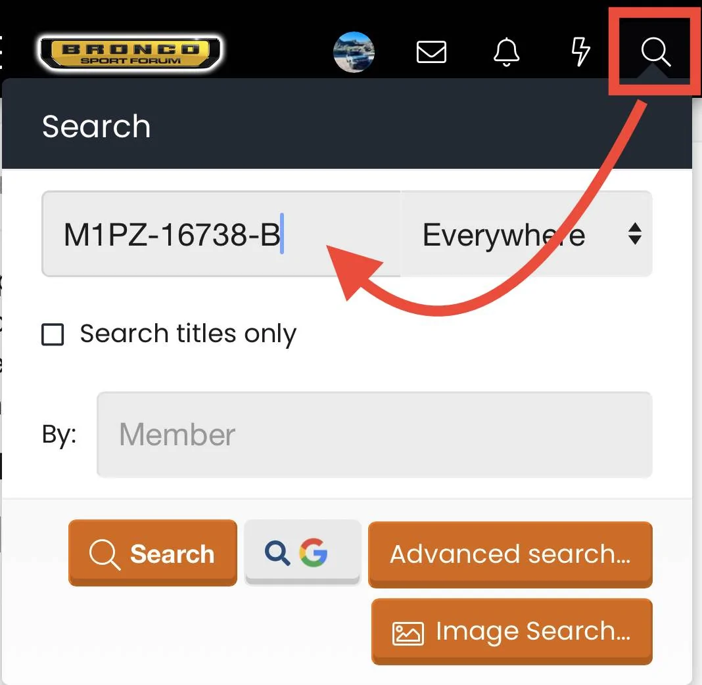Screen dimensions: 702x685
Task: Open the hamburger menu at the left edge
Action: click(1, 52)
